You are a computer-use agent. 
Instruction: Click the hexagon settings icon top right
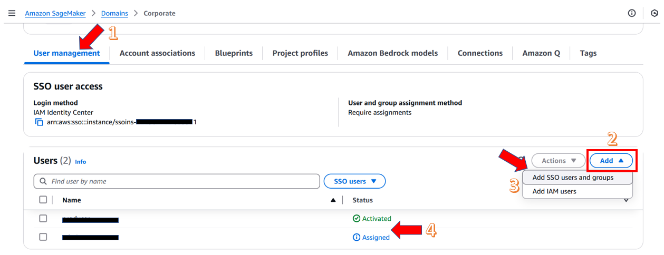(654, 13)
